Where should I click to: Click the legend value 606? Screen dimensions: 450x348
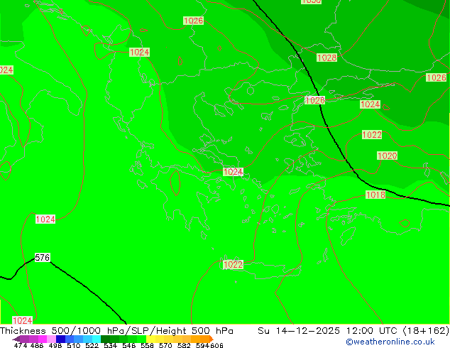pos(216,345)
